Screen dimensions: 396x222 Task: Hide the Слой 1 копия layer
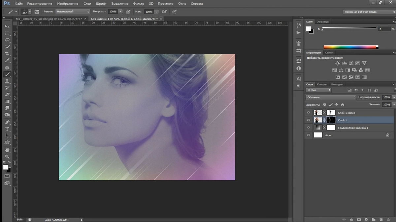point(309,113)
